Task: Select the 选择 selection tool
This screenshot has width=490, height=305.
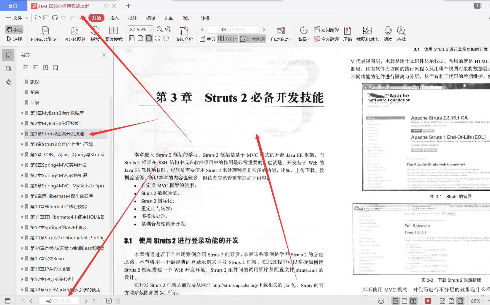Action: coord(14,39)
